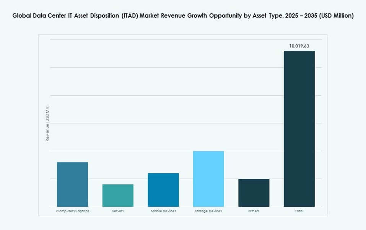Click the vertical y-axis line

click(52, 122)
